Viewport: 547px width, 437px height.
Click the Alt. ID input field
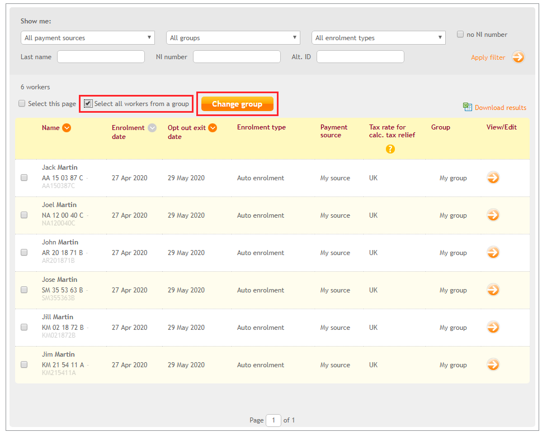(360, 57)
